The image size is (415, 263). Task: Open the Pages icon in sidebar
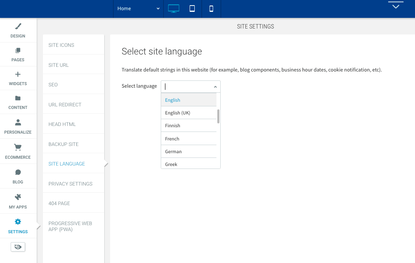[18, 50]
